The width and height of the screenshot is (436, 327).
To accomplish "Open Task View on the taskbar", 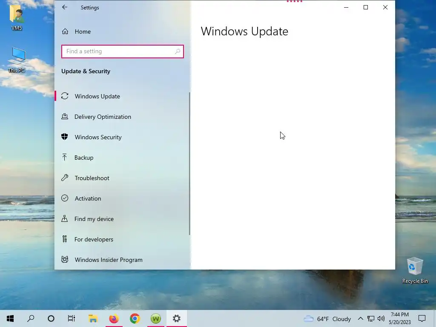I will [72, 318].
